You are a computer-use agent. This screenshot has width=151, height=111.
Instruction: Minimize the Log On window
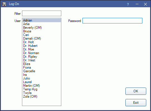[137, 4]
